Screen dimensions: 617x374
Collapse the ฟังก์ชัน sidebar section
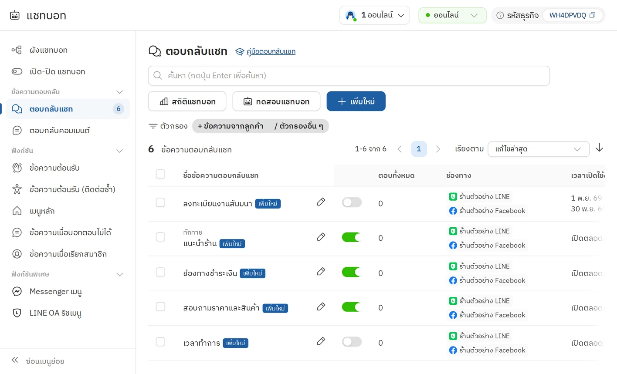tap(119, 151)
